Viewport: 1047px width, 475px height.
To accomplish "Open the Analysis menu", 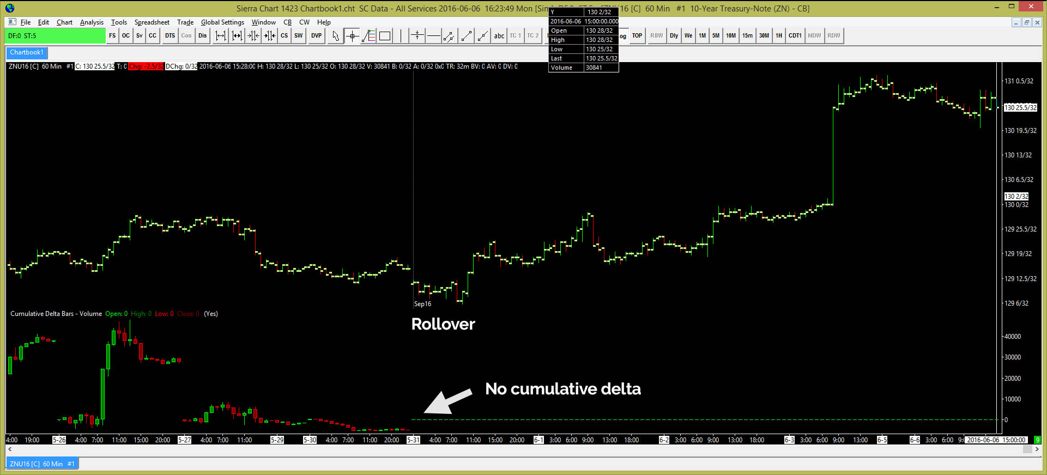I will click(92, 22).
